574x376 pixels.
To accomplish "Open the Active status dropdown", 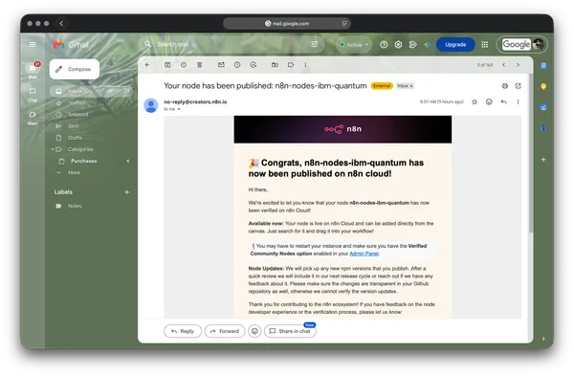I will [354, 45].
